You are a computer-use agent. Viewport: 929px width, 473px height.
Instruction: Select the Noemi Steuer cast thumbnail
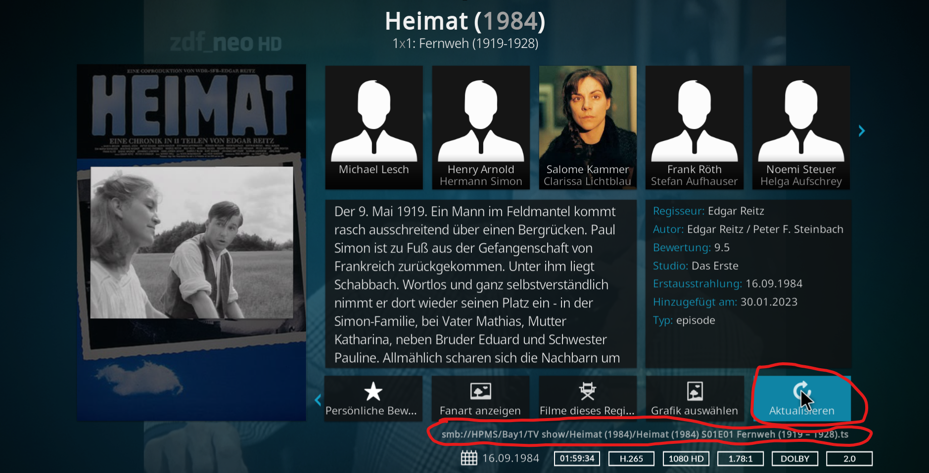(801, 128)
